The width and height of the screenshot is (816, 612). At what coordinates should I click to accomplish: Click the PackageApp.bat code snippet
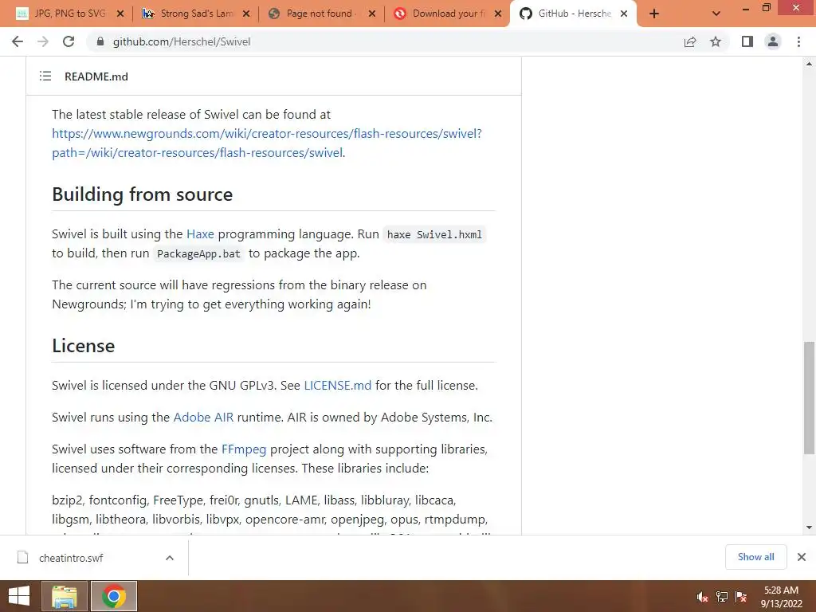[x=198, y=254]
